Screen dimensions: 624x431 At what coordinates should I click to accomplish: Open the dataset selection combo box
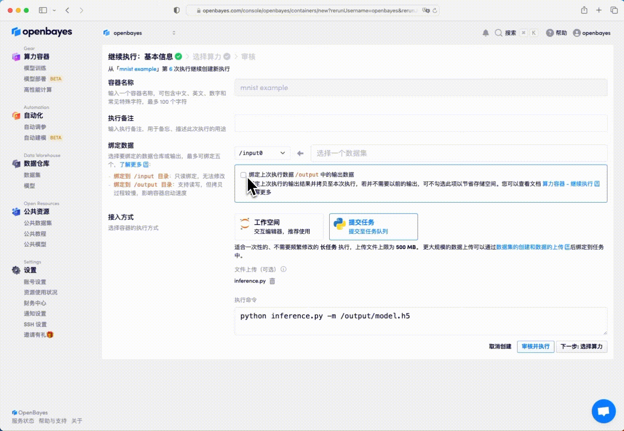click(459, 153)
